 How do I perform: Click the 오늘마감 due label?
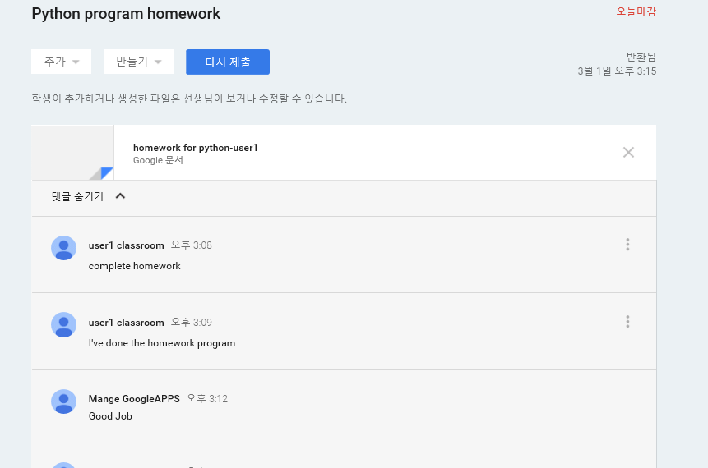636,11
